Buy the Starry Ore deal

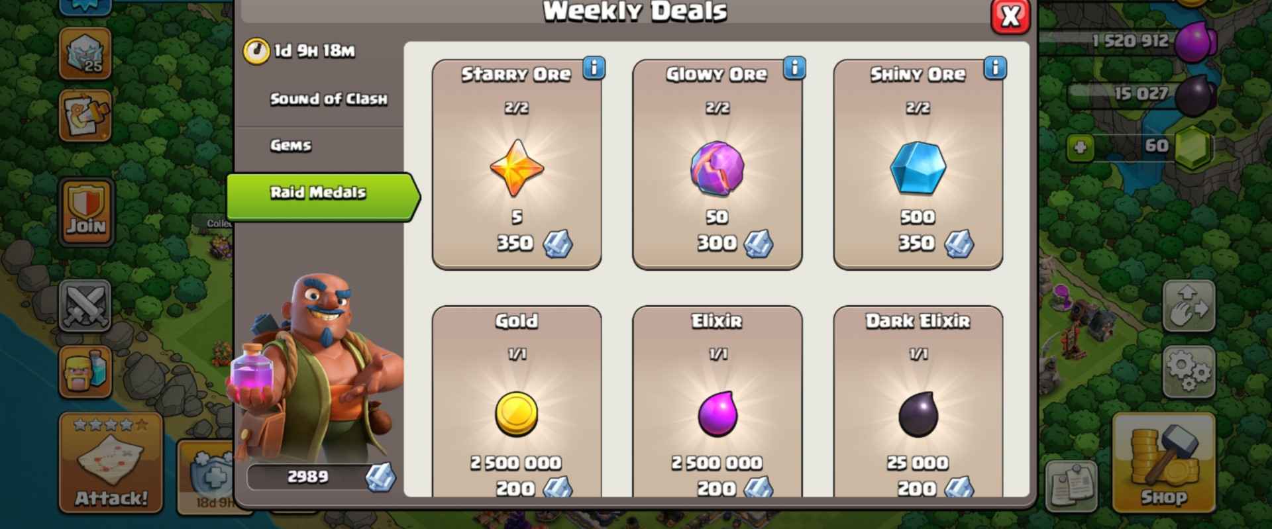517,164
